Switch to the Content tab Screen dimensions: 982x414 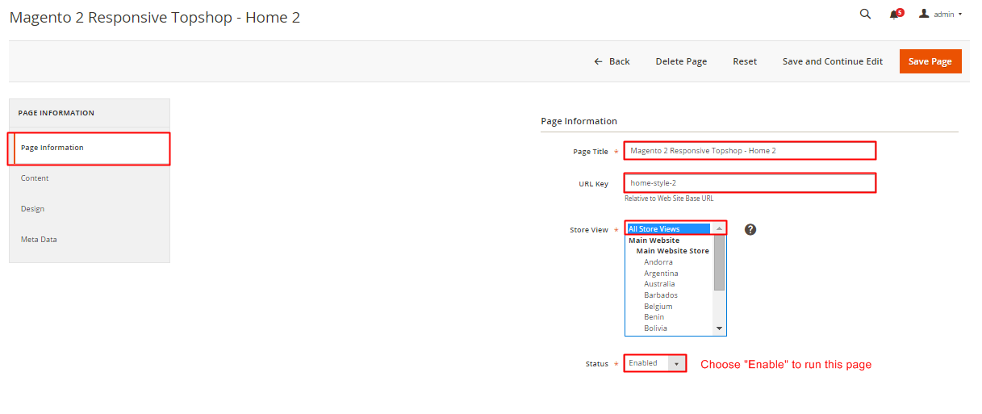[x=90, y=178]
